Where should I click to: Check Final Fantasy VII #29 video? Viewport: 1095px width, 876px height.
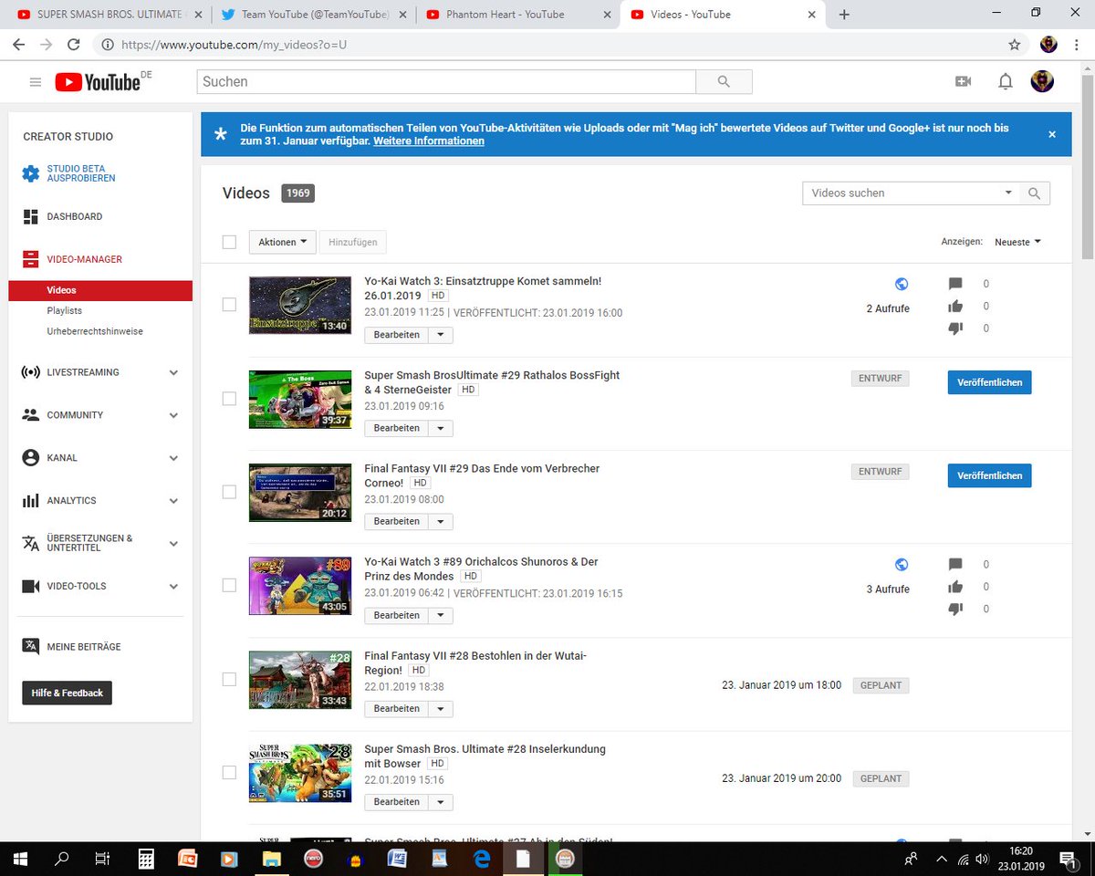click(229, 492)
